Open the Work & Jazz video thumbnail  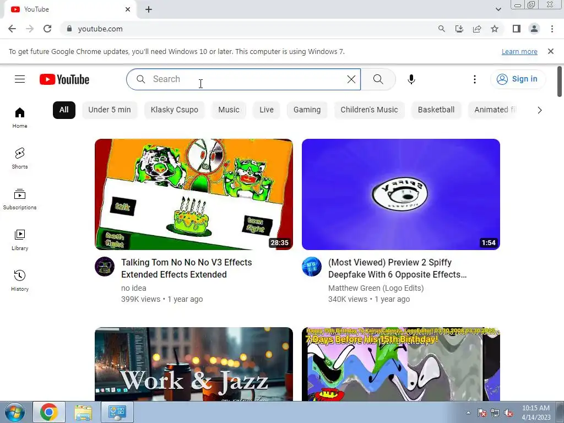coord(194,364)
